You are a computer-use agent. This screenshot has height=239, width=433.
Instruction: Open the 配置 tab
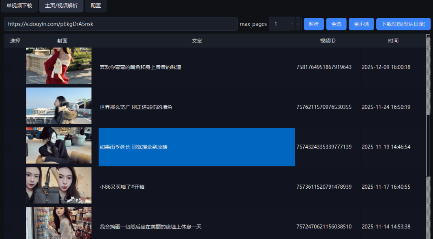96,6
